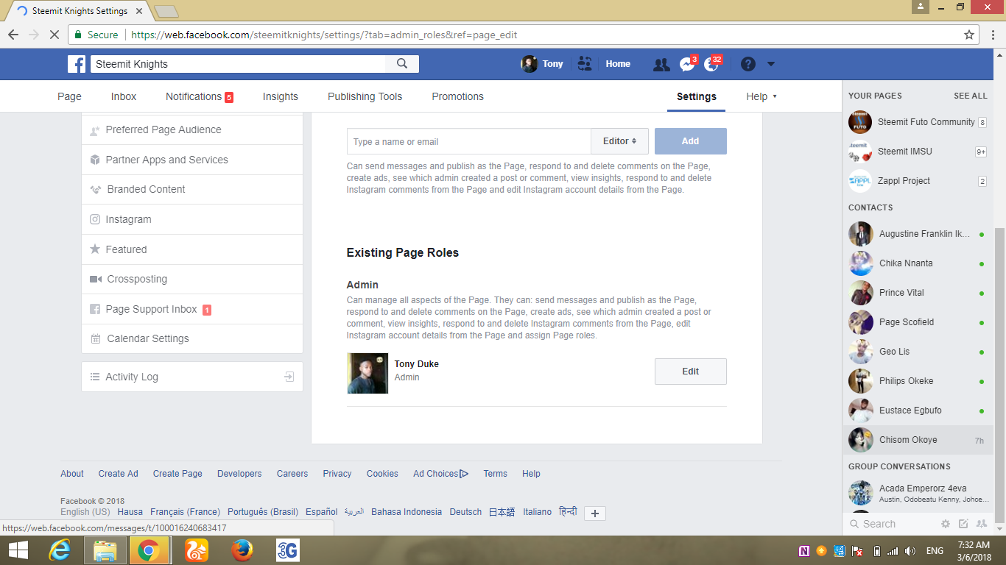This screenshot has height=565, width=1006.
Task: Click the search magnifier button
Action: 402,64
